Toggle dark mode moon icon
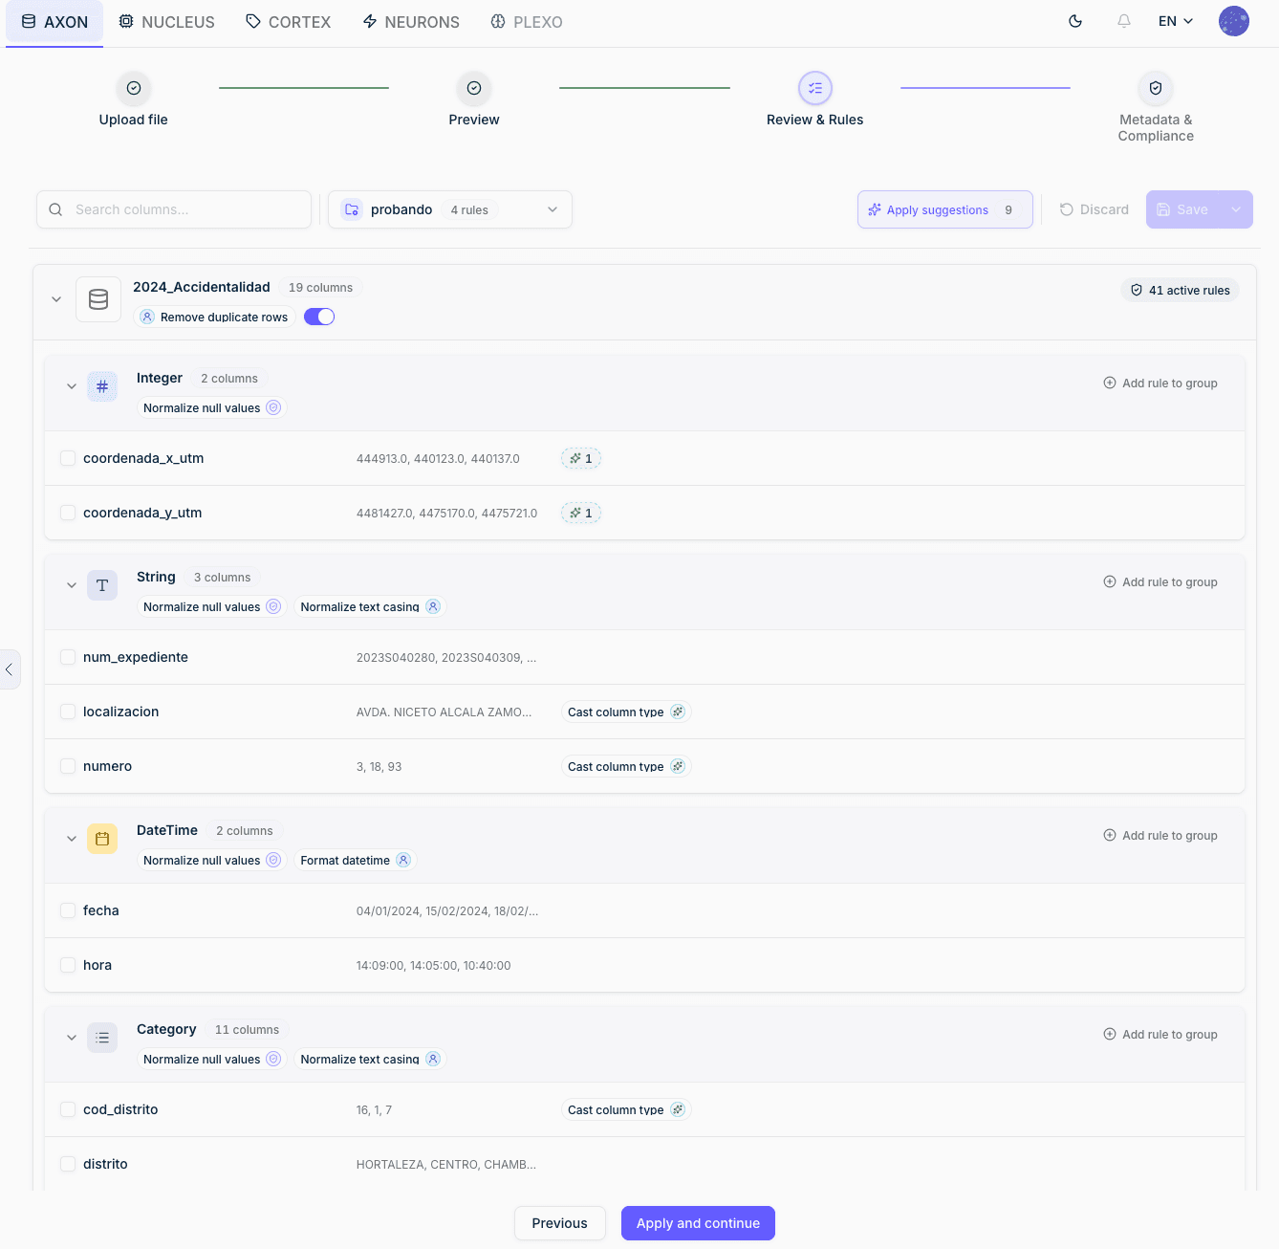 tap(1075, 21)
